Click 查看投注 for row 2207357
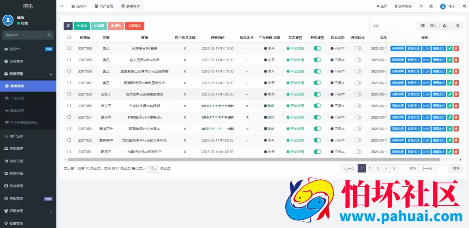 point(413,83)
